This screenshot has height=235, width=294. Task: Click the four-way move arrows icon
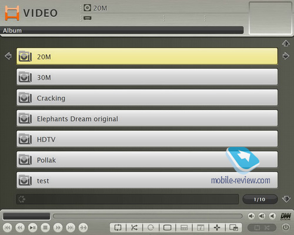point(217,227)
